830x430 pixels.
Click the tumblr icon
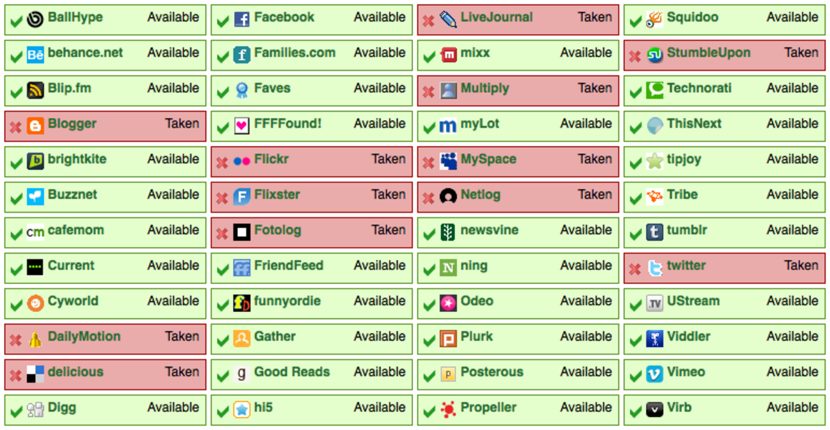[655, 232]
